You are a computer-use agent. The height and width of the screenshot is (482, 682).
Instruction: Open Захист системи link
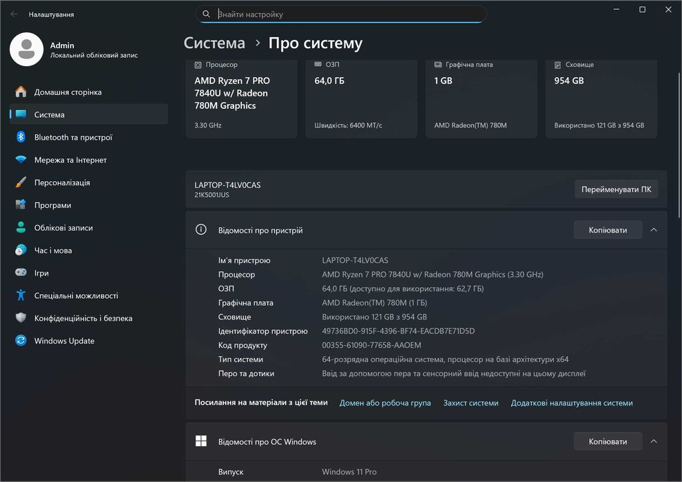point(471,403)
